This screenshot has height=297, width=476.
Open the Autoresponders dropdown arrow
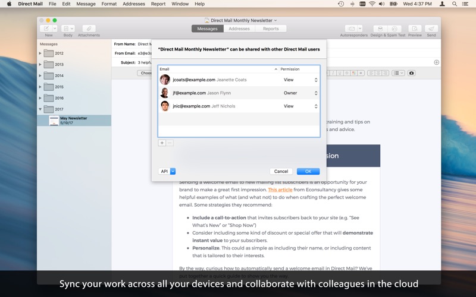[x=360, y=29]
